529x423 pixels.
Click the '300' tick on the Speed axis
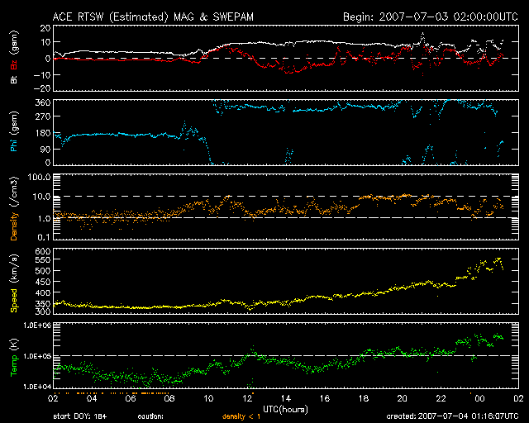[x=43, y=311]
